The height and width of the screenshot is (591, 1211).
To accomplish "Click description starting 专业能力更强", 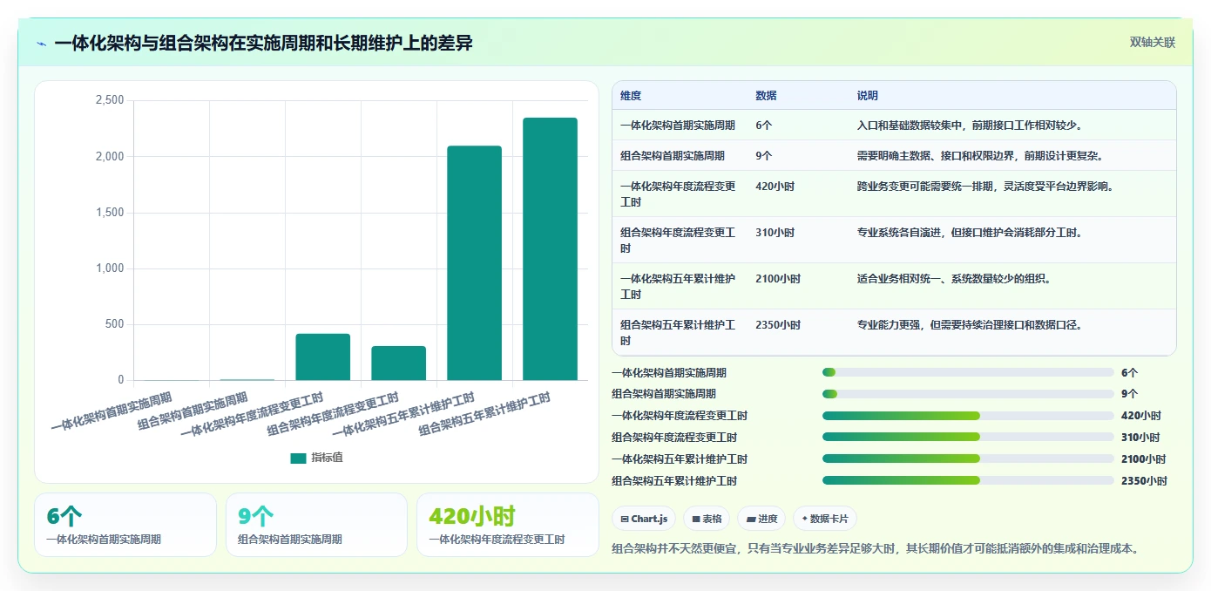I will click(971, 325).
